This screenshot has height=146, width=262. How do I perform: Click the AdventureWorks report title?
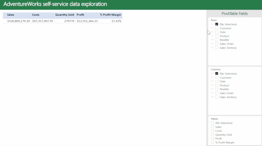(55, 4)
